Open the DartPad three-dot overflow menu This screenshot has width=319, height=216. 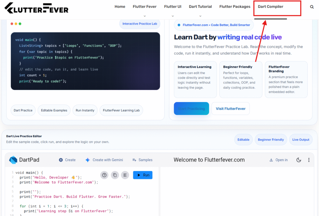(x=309, y=160)
